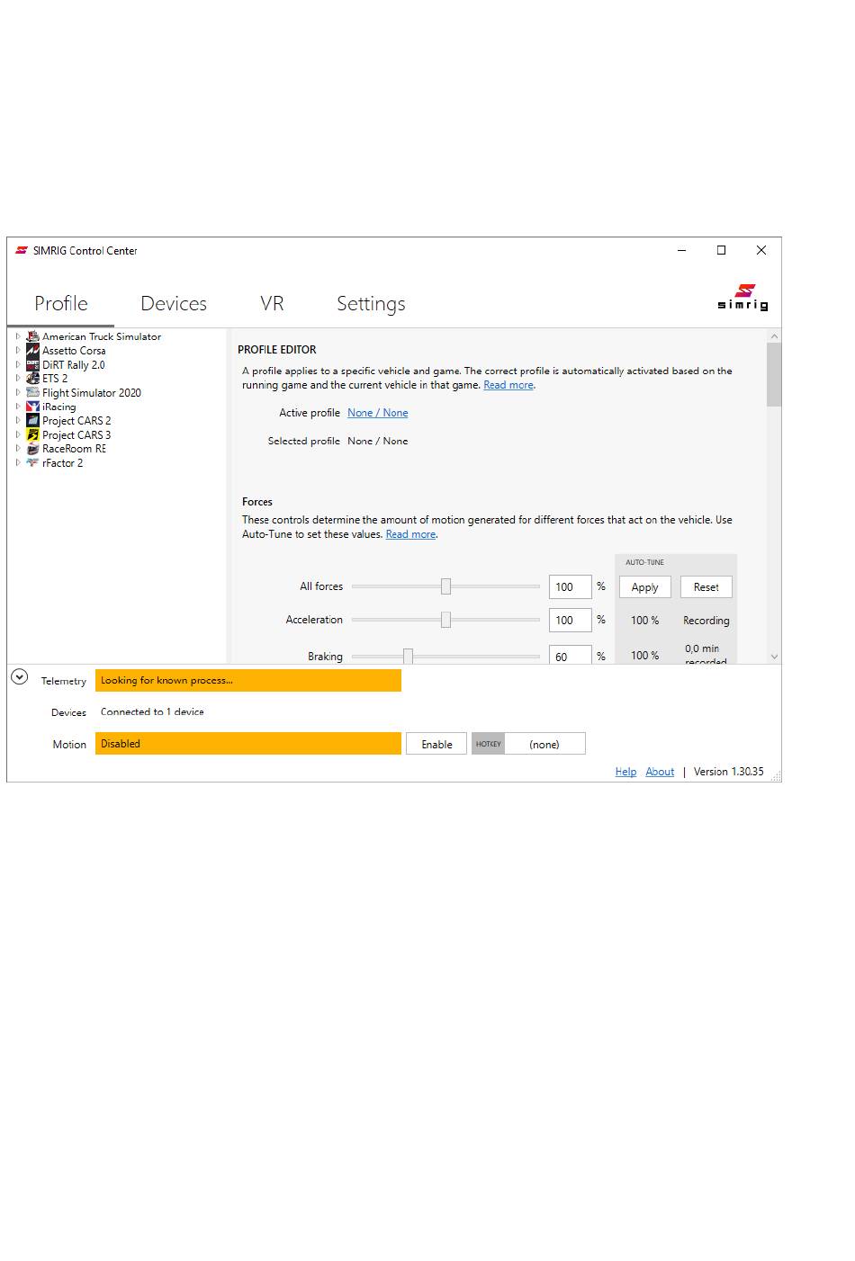Open the Devices tab
The width and height of the screenshot is (855, 1261).
coord(174,304)
